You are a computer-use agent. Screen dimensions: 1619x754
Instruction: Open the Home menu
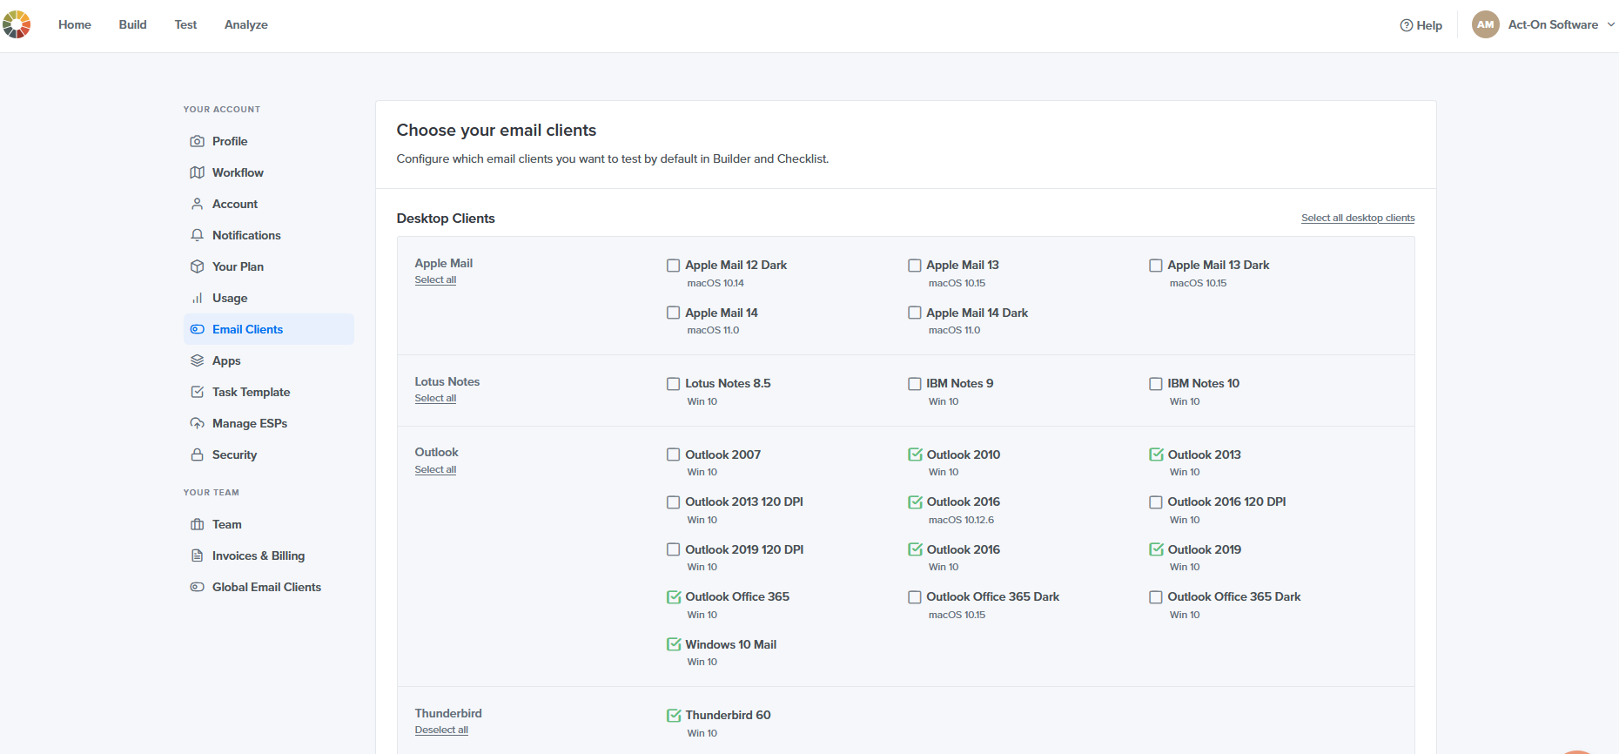pyautogui.click(x=75, y=24)
